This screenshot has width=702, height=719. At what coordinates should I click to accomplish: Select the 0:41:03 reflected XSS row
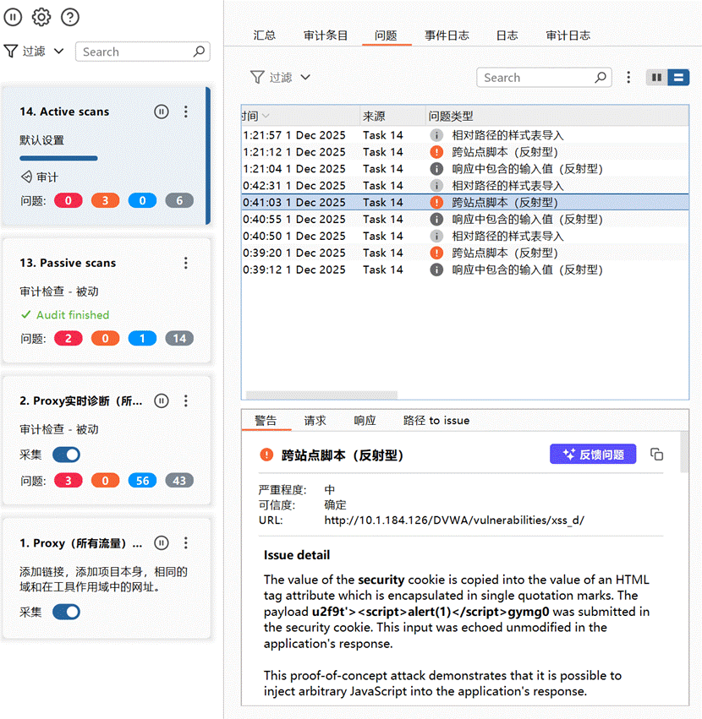(x=465, y=202)
